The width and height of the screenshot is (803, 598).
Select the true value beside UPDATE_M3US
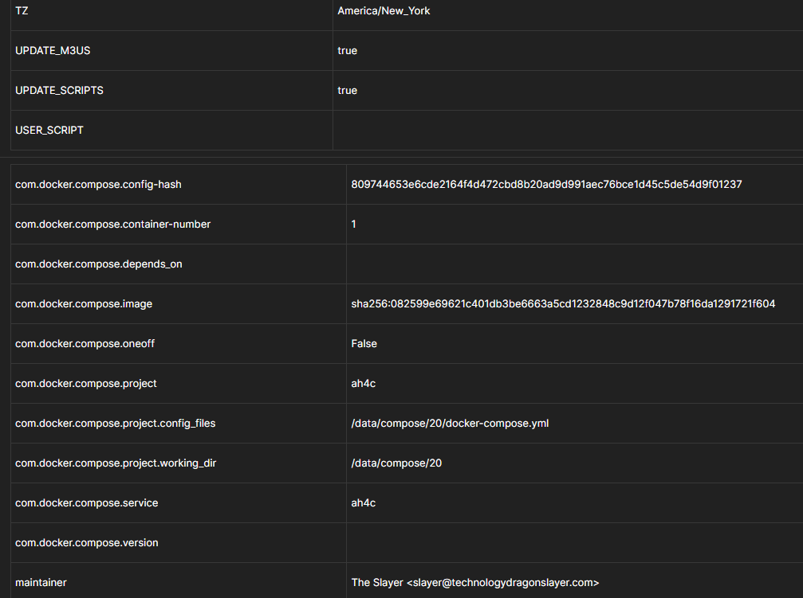[347, 51]
